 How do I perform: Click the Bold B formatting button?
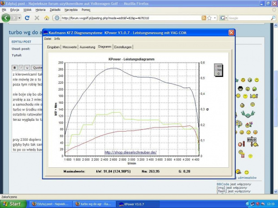pyautogui.click(x=15, y=68)
